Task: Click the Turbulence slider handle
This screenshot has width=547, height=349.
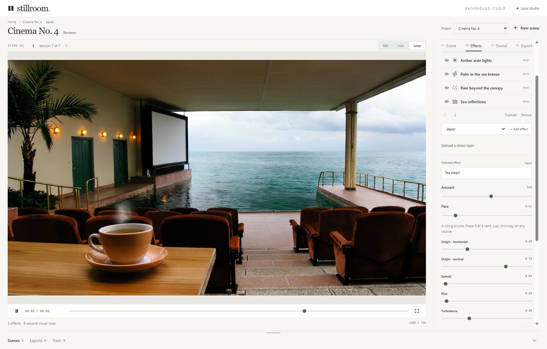Action: tap(469, 318)
